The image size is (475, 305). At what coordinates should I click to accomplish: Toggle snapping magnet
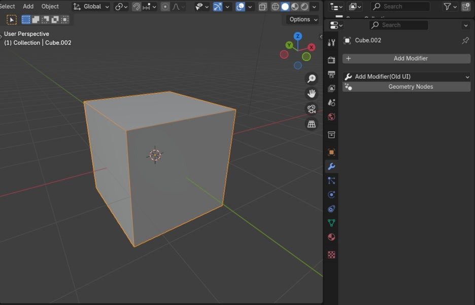(x=137, y=7)
